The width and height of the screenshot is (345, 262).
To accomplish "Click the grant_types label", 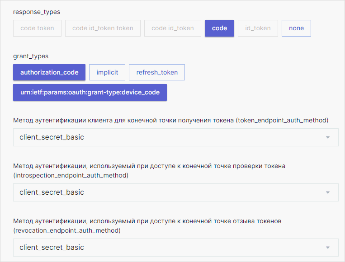I will [31, 56].
